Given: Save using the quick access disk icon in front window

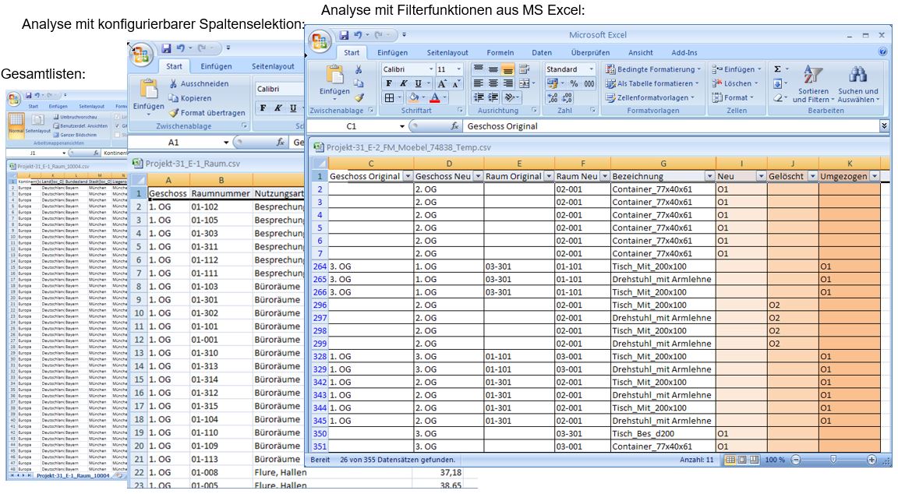Looking at the screenshot, I should [x=344, y=35].
